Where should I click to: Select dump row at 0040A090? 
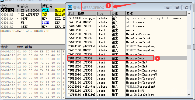33,85
